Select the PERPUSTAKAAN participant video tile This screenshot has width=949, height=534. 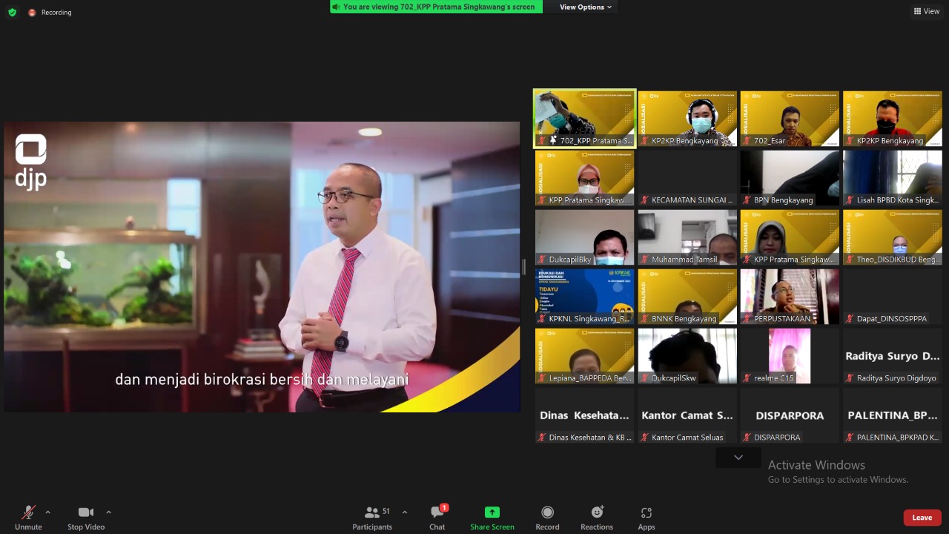tap(790, 297)
